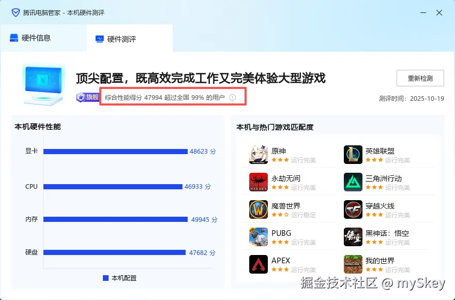
Task: Click the 重新检测 button
Action: pyautogui.click(x=420, y=78)
